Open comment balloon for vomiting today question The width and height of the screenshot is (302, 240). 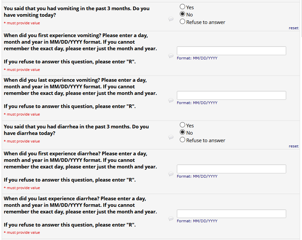click(x=171, y=19)
